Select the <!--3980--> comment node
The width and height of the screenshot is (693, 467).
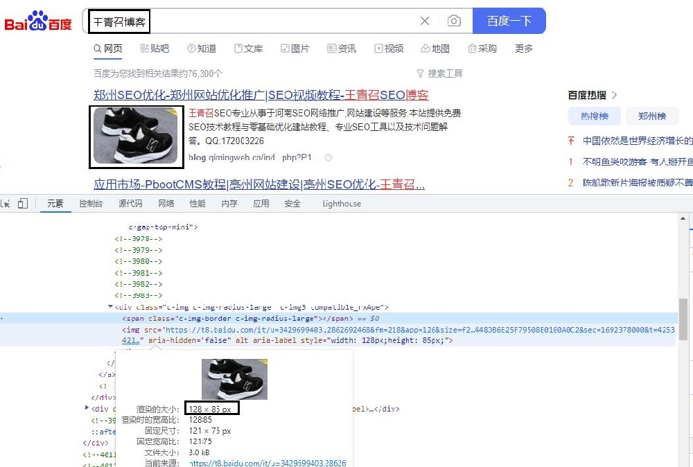coord(139,261)
